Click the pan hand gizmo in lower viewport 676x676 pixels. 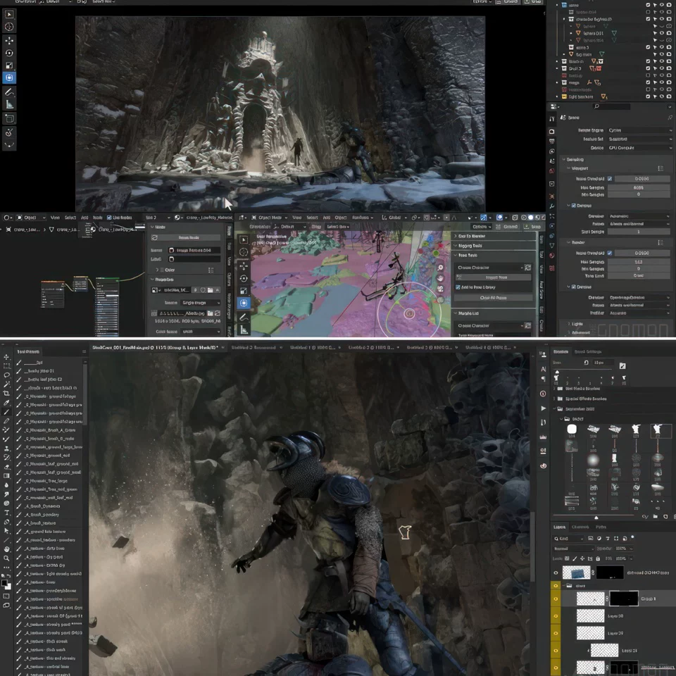[x=440, y=278]
